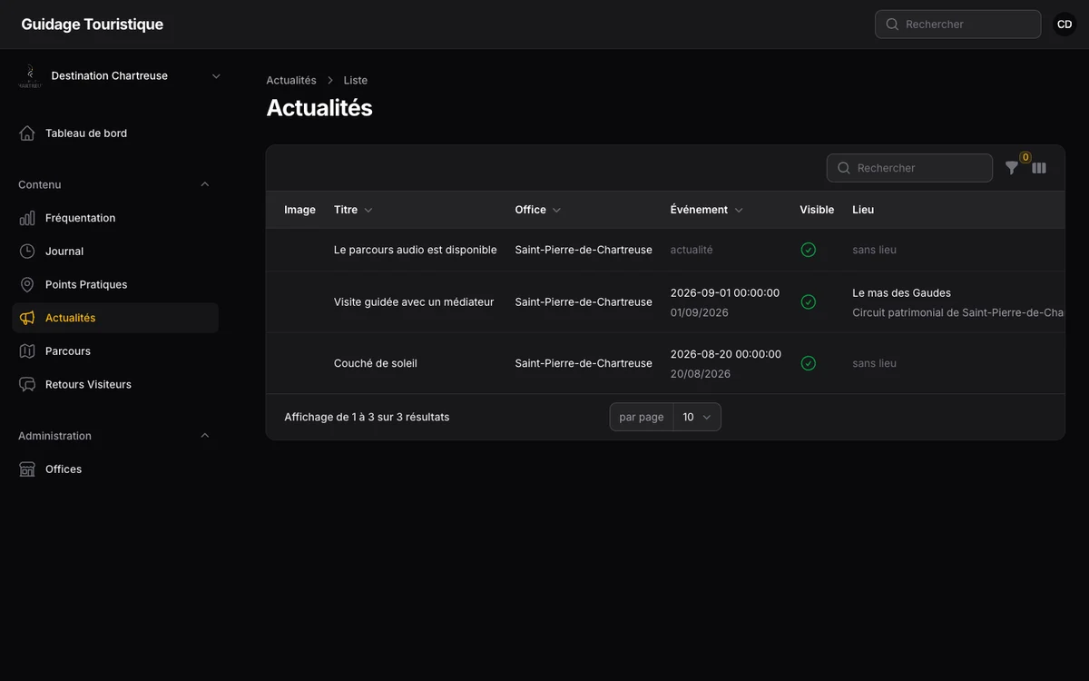Click the Office cell in the Couché de soleil row
The width and height of the screenshot is (1089, 681).
click(x=584, y=363)
